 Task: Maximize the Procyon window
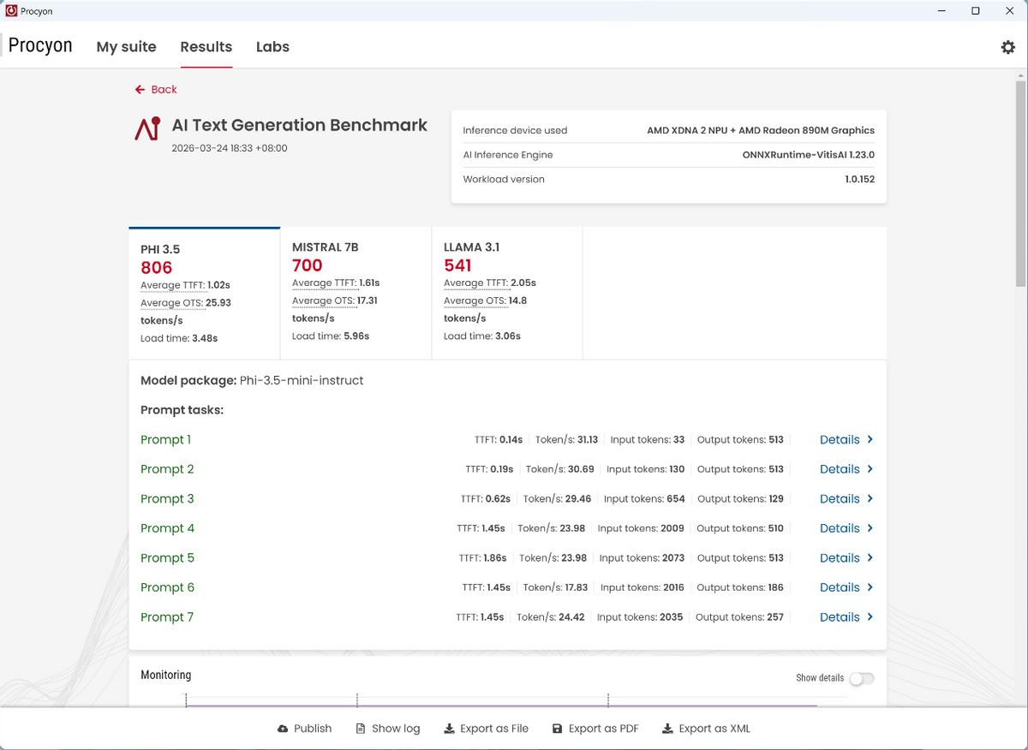pyautogui.click(x=975, y=11)
